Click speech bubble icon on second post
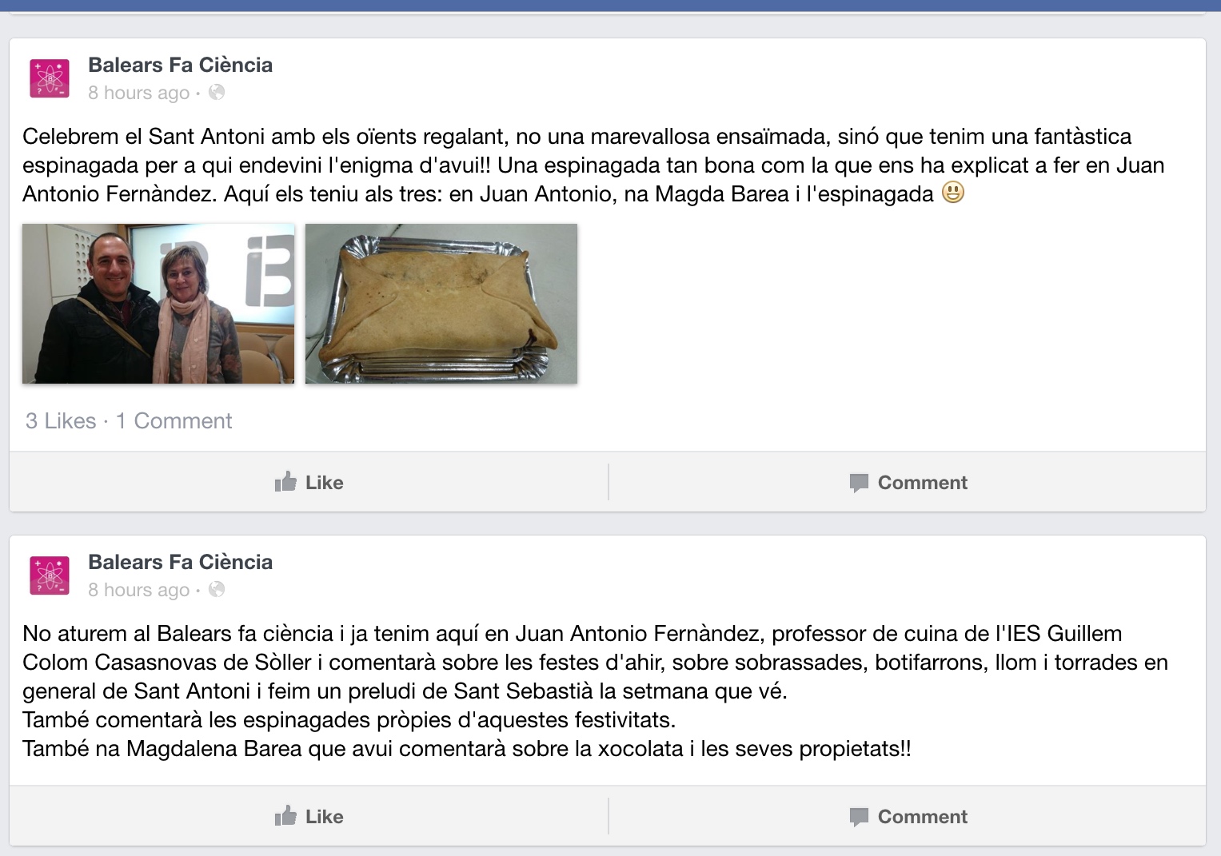Screen dimensions: 1221x856 pyautogui.click(x=859, y=817)
